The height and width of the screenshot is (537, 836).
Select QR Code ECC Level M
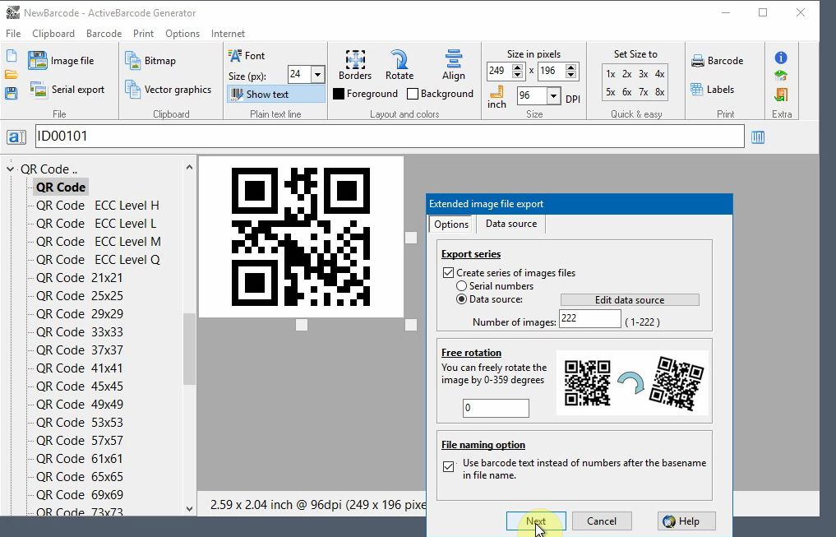tap(98, 242)
